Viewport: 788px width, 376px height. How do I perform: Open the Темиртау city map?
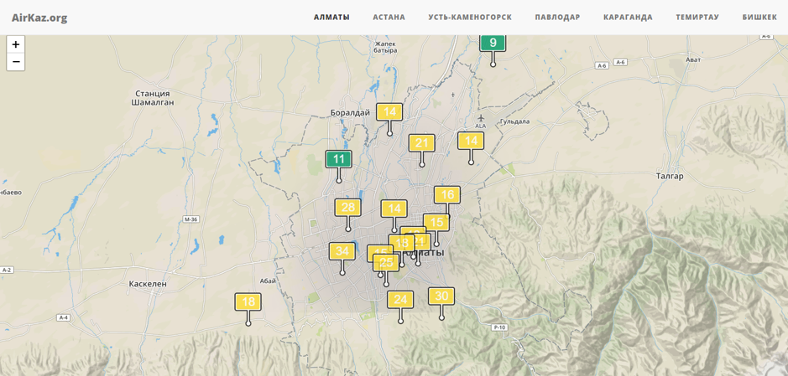click(x=697, y=18)
